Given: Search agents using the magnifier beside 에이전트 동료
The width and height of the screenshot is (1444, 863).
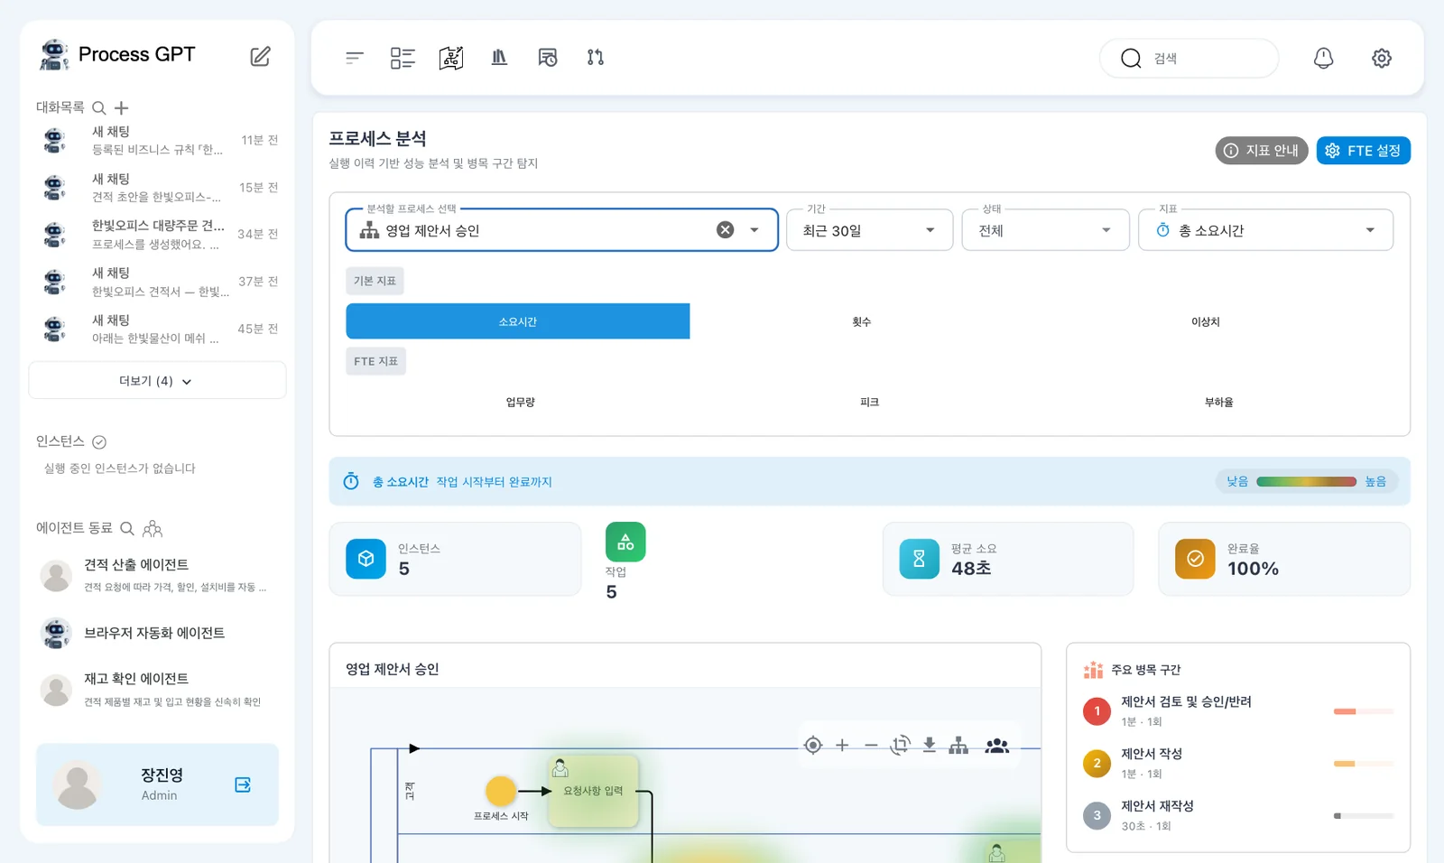Looking at the screenshot, I should tap(127, 528).
